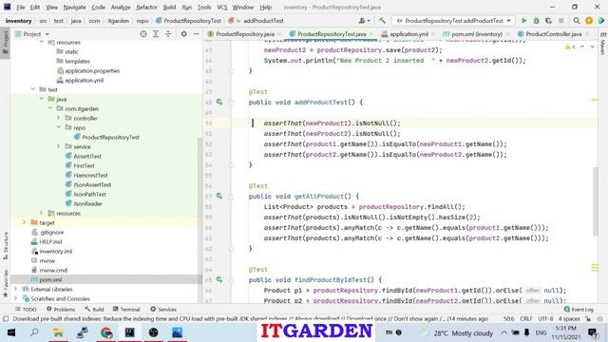Run getAllProduct test from gutter icon

click(219, 197)
